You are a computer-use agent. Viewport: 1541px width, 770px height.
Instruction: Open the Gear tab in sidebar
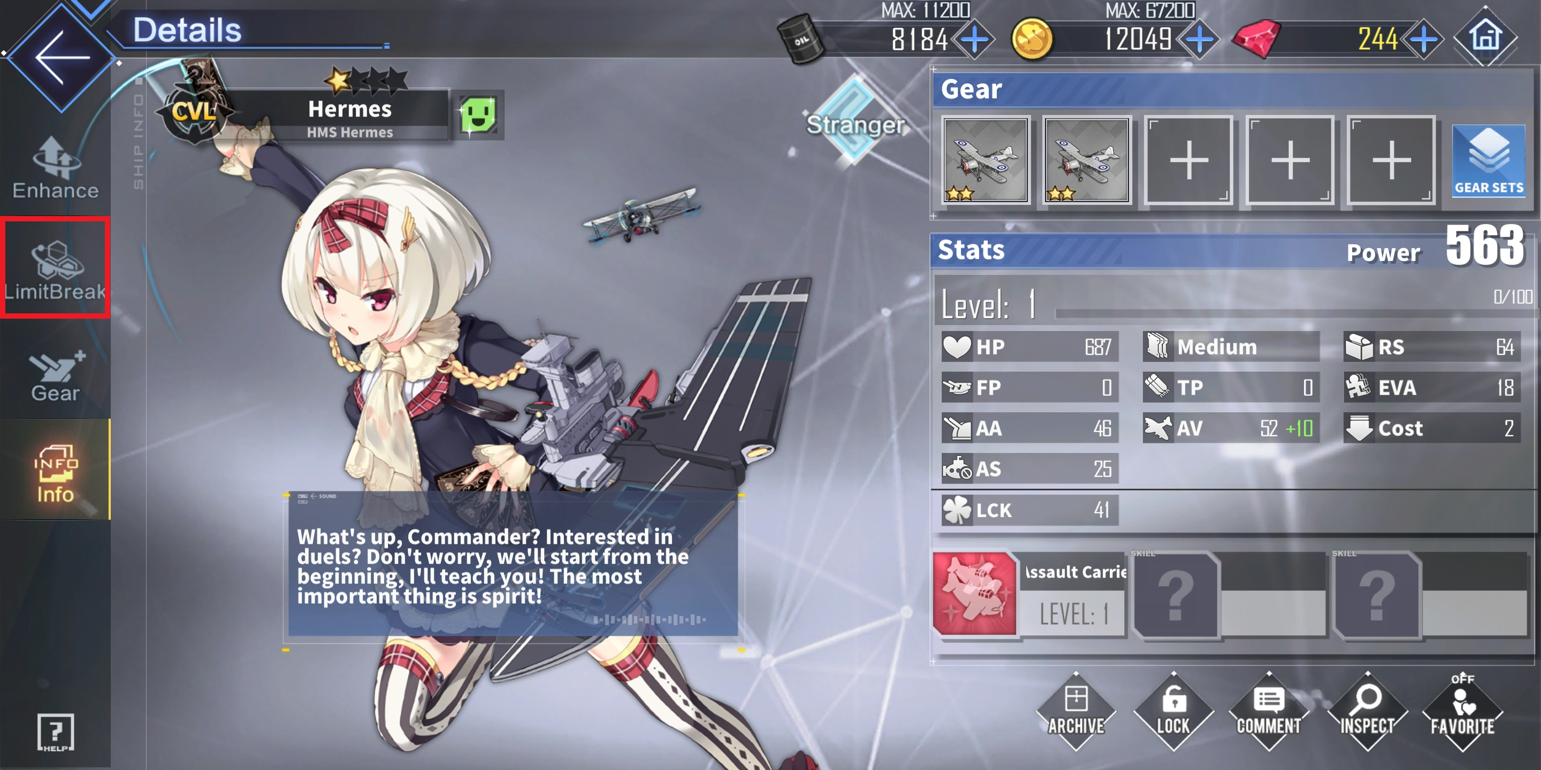tap(55, 375)
